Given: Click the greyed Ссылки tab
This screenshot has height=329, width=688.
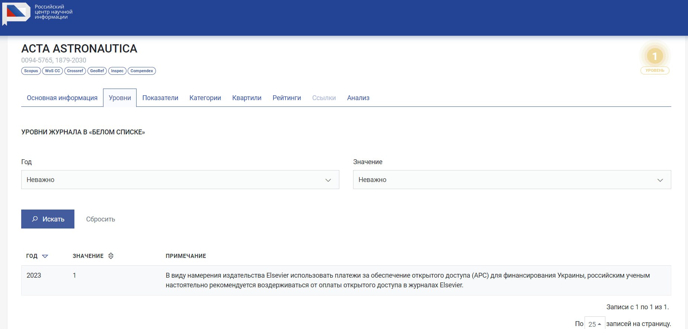Looking at the screenshot, I should [x=324, y=98].
